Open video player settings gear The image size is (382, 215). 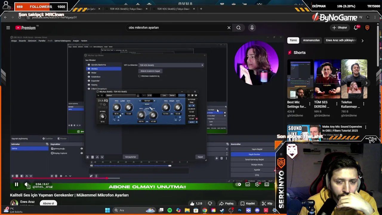(257, 185)
